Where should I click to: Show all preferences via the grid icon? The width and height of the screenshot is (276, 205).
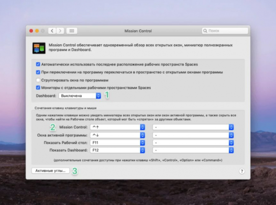pyautogui.click(x=72, y=31)
